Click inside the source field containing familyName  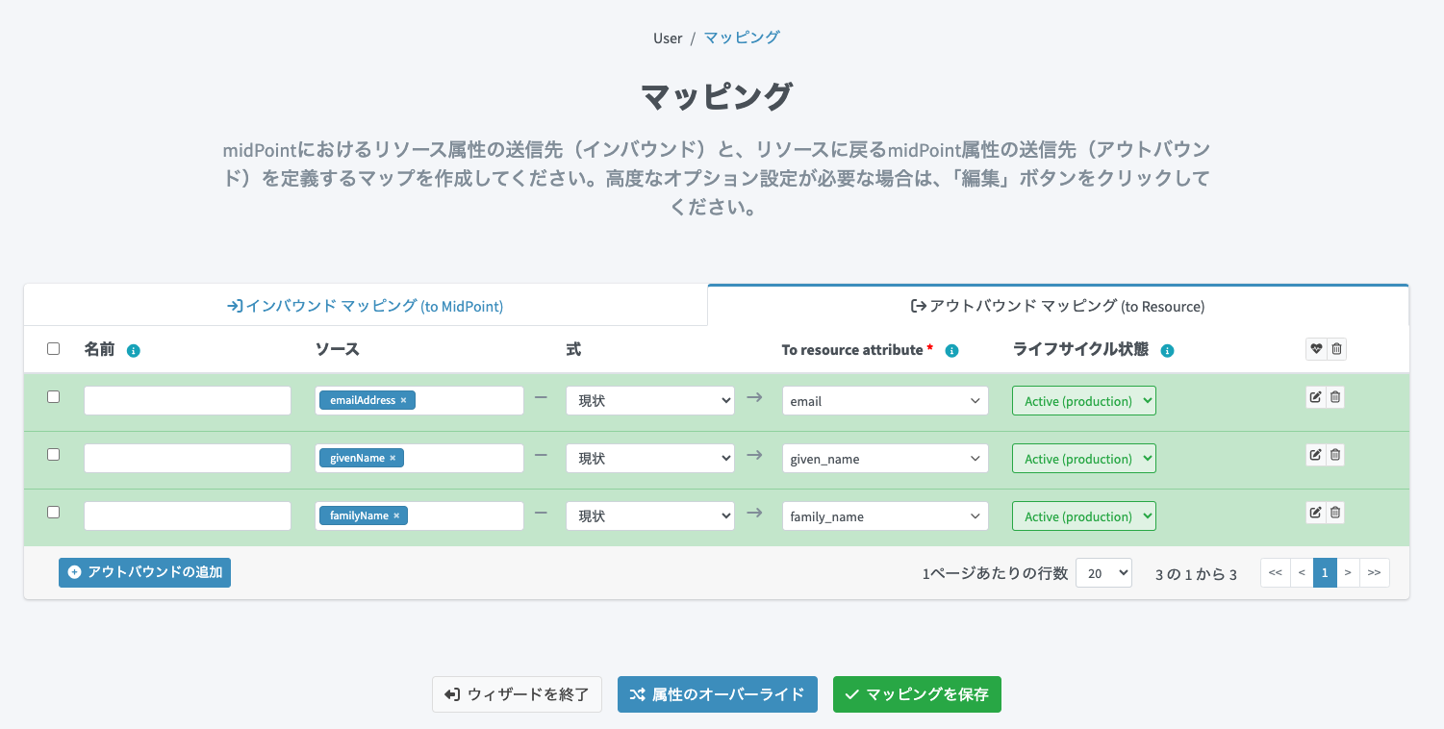click(x=419, y=516)
